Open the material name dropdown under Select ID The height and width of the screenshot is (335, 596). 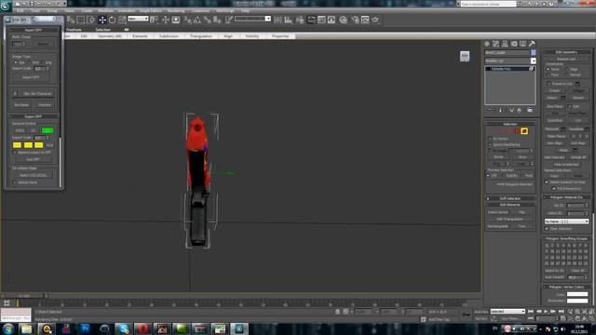566,221
